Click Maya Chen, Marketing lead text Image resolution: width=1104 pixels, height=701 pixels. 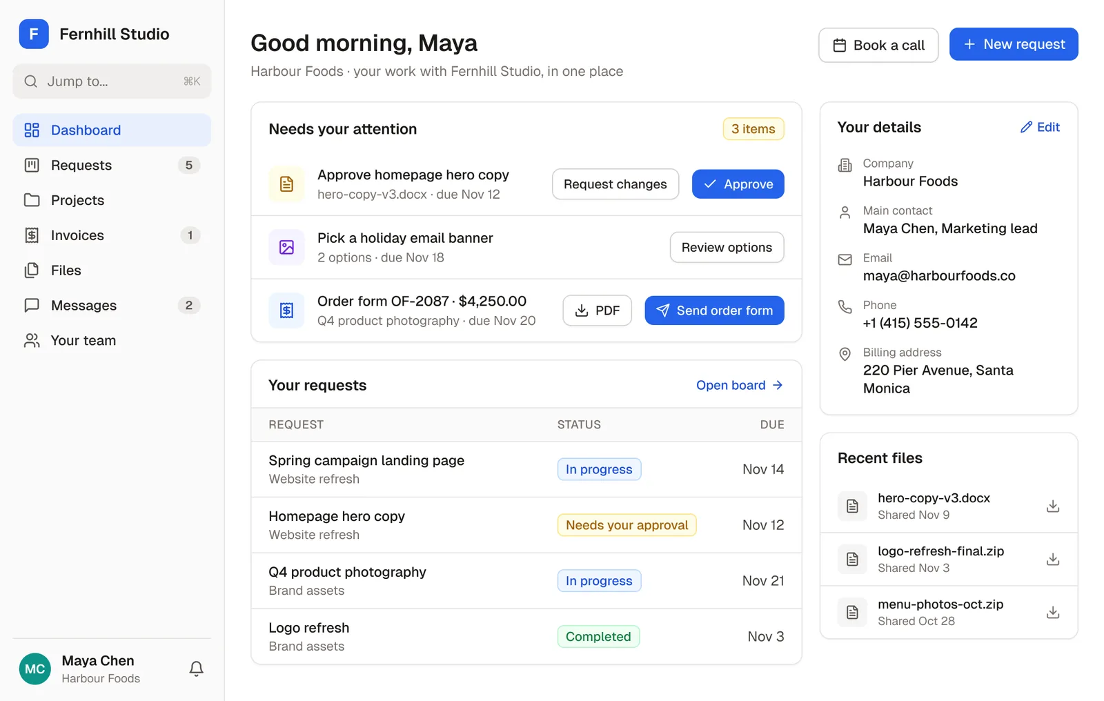pos(950,228)
